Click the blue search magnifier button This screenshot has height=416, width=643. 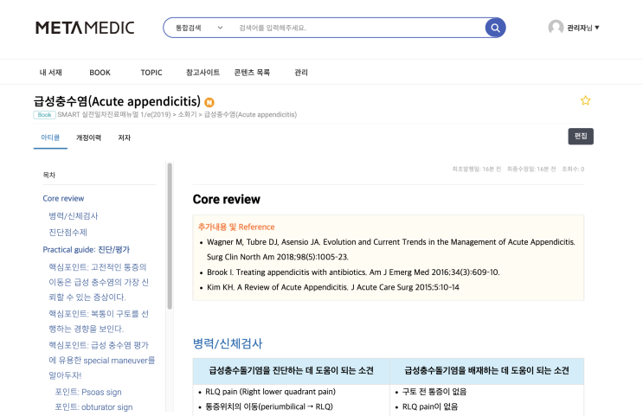[495, 28]
